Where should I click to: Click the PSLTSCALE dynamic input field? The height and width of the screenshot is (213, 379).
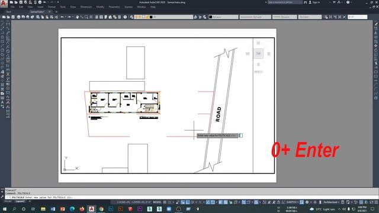[x=240, y=135]
